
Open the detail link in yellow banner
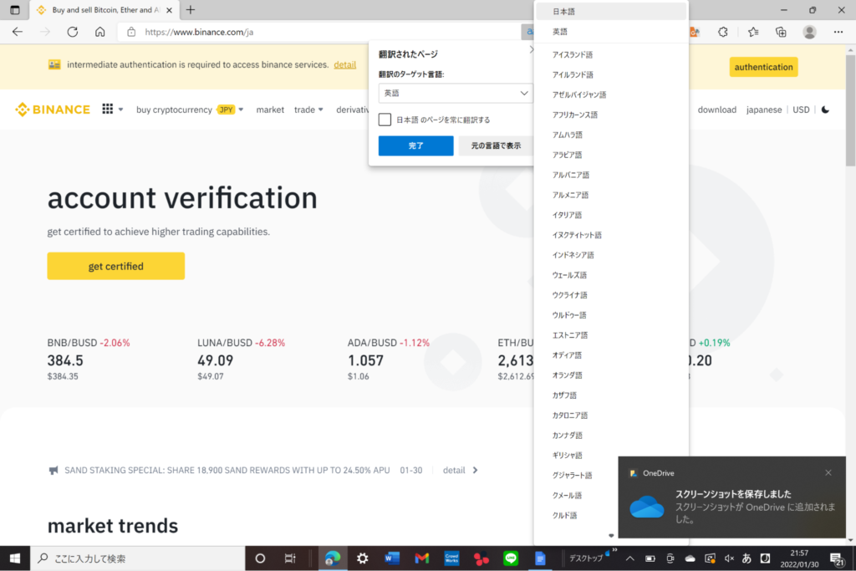(345, 64)
